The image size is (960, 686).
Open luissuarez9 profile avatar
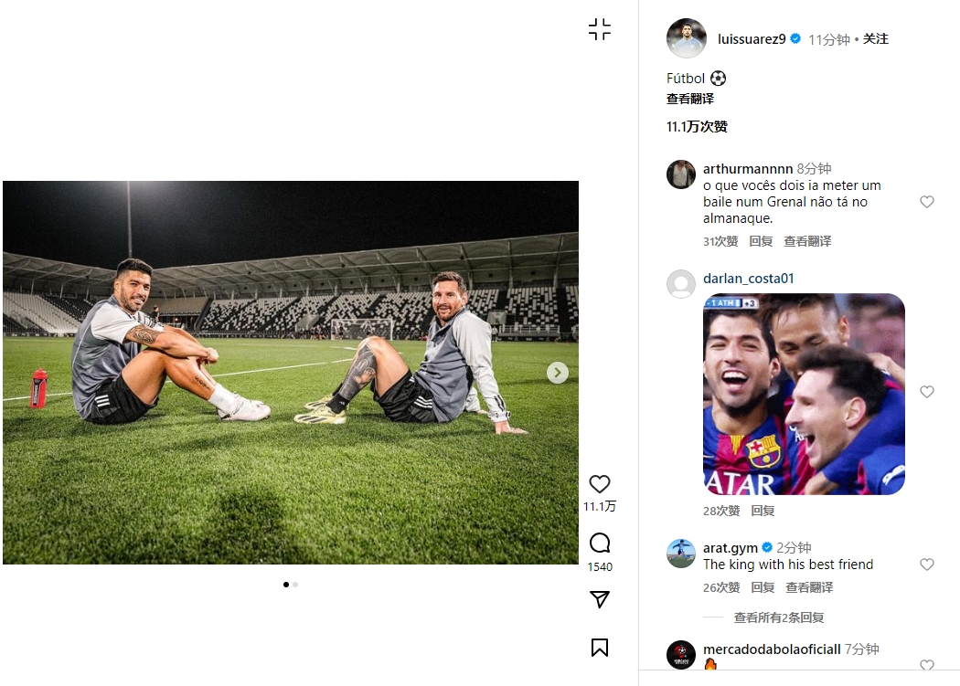686,38
